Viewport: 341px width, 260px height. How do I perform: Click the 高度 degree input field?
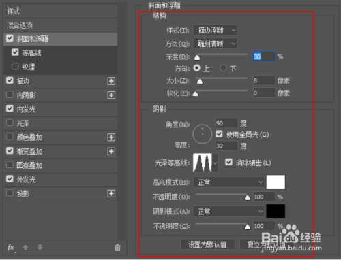[x=226, y=146]
